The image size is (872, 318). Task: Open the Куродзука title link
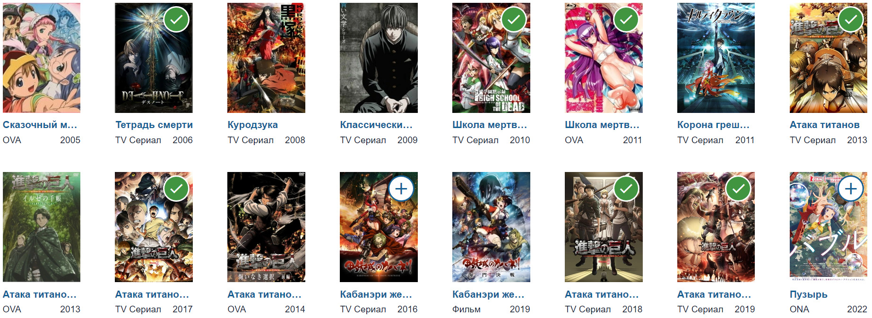click(x=252, y=125)
